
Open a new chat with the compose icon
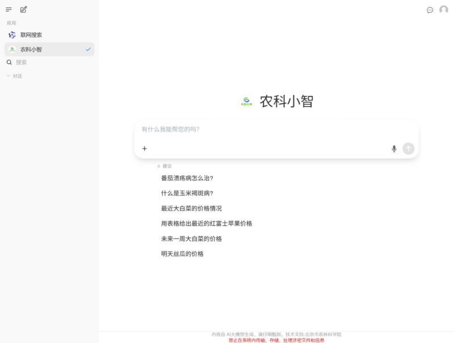24,9
